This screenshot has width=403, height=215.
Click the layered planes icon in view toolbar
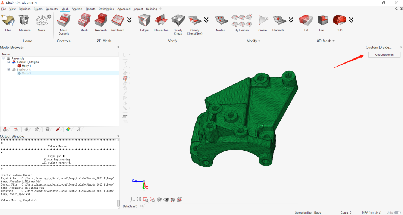179,199
